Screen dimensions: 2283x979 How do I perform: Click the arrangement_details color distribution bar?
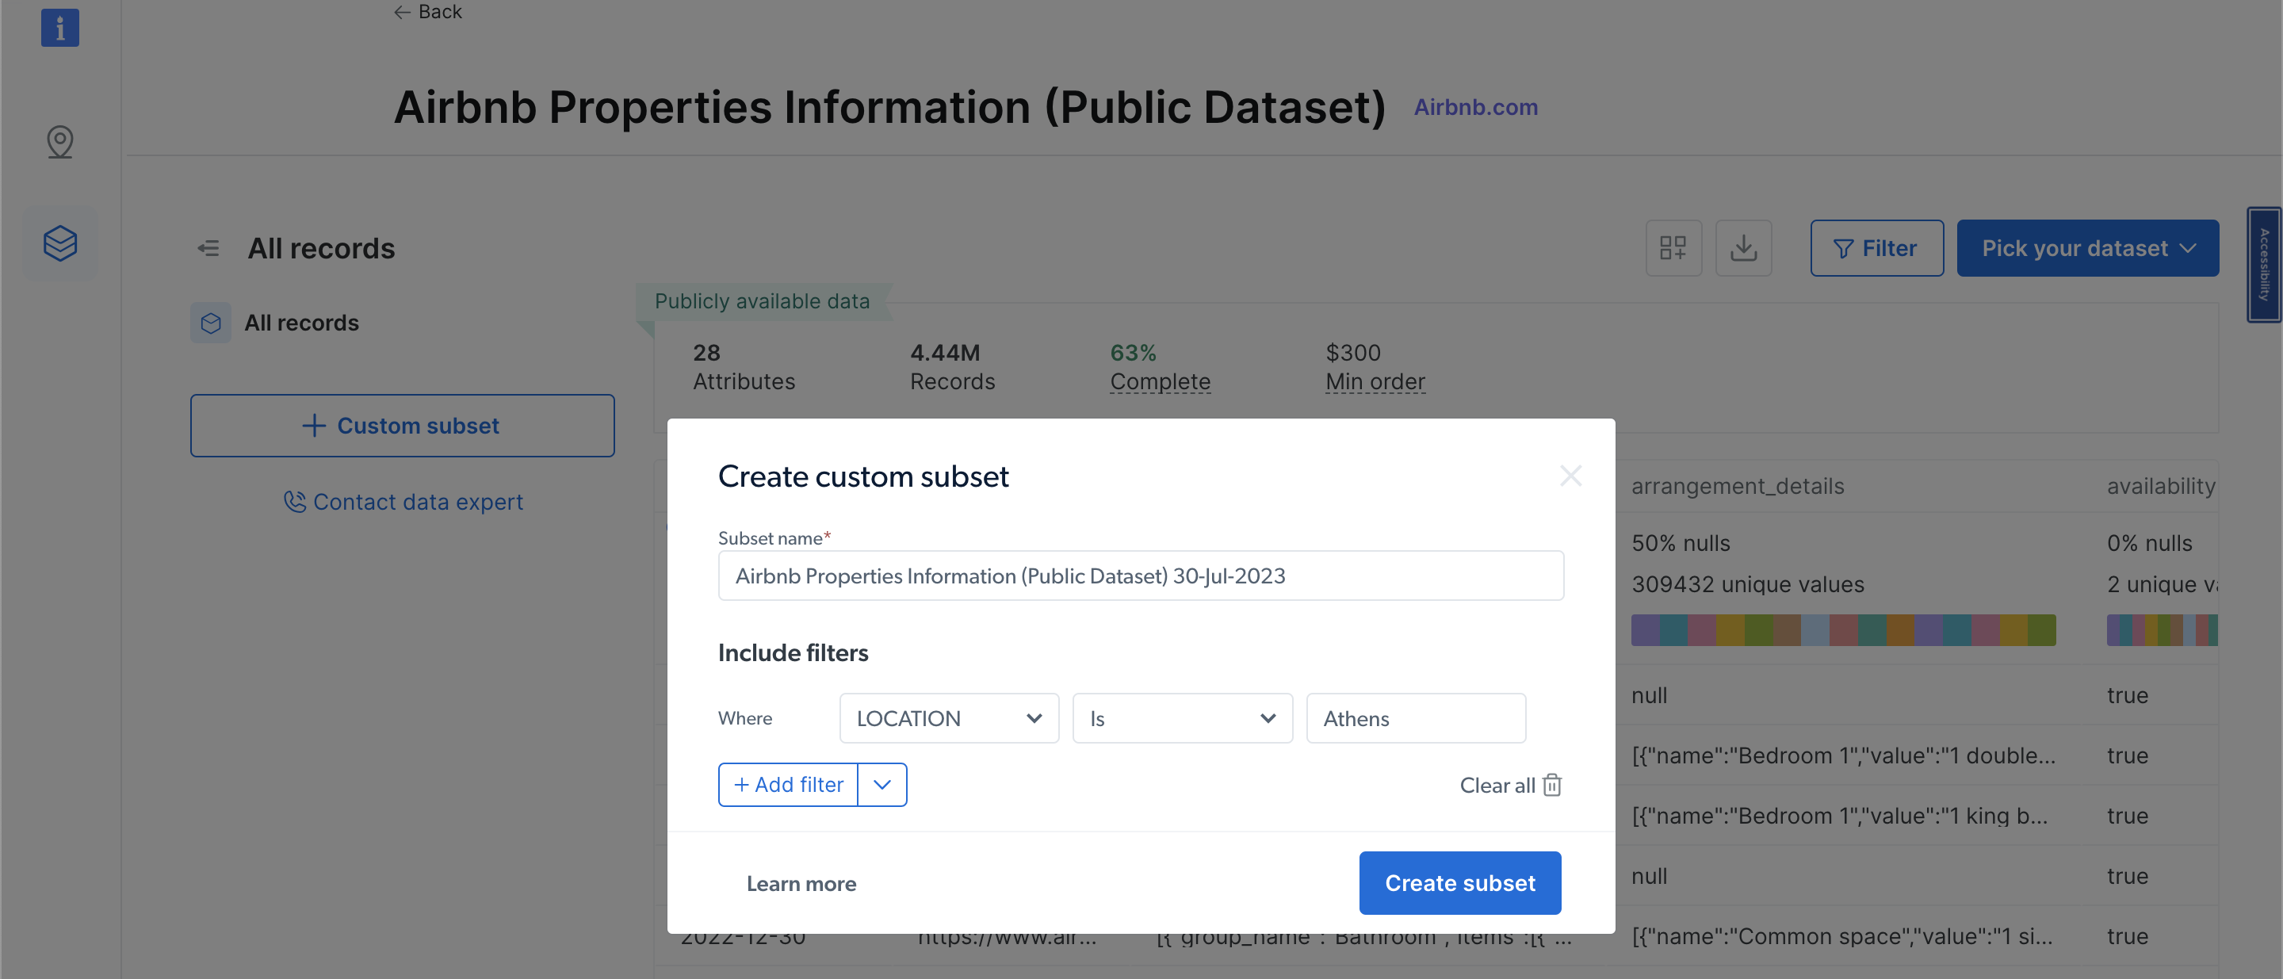pyautogui.click(x=1842, y=630)
